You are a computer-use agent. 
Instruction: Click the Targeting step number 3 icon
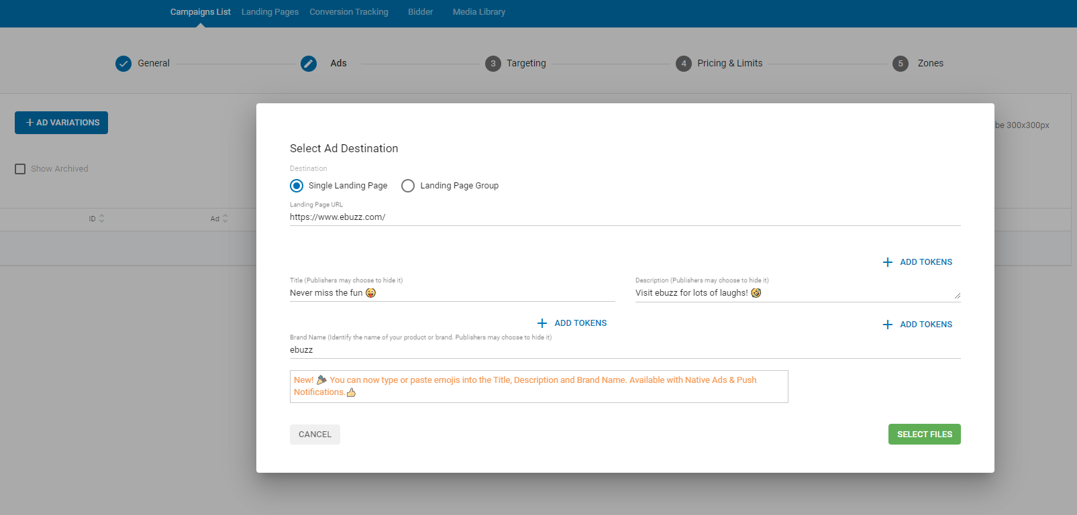click(x=493, y=64)
